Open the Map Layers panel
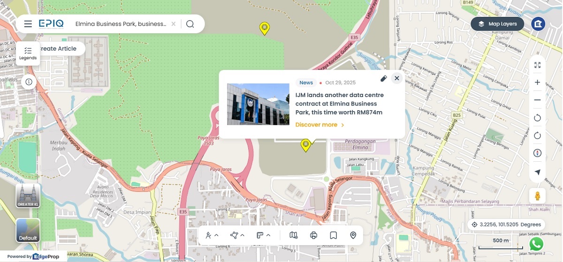 click(x=497, y=24)
